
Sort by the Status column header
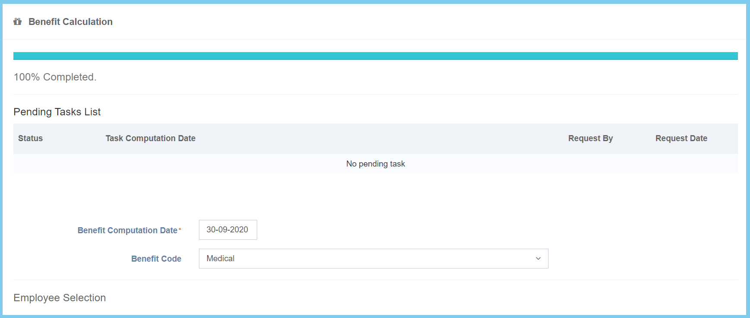click(x=30, y=138)
